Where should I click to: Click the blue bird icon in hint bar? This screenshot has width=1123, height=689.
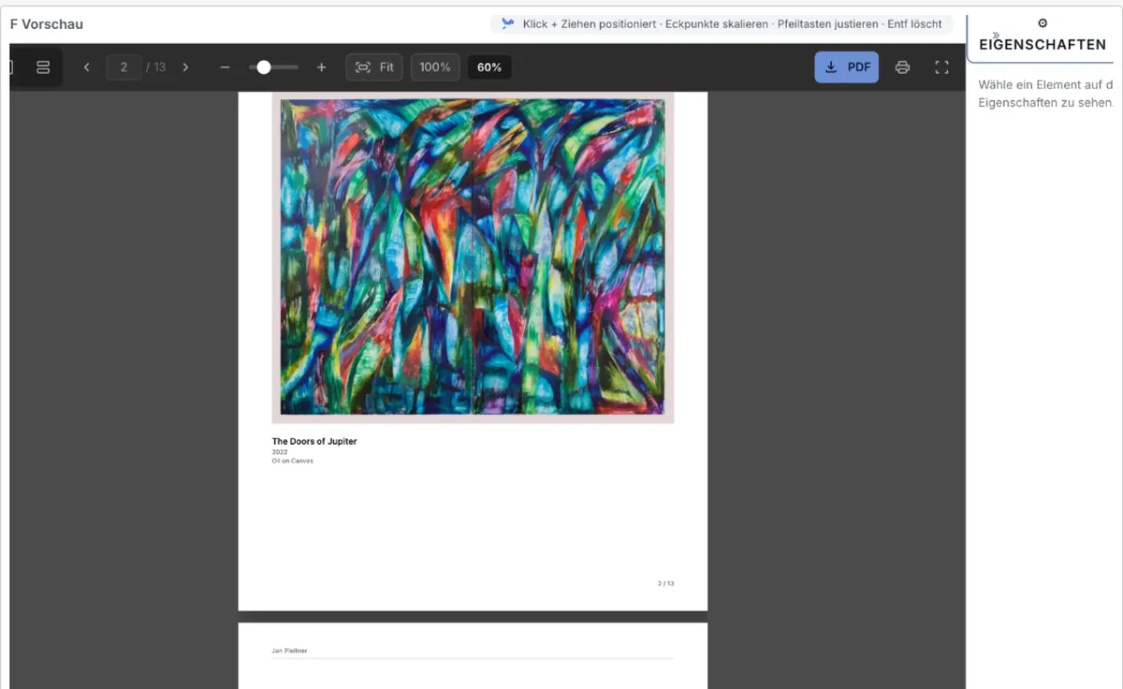(x=508, y=24)
